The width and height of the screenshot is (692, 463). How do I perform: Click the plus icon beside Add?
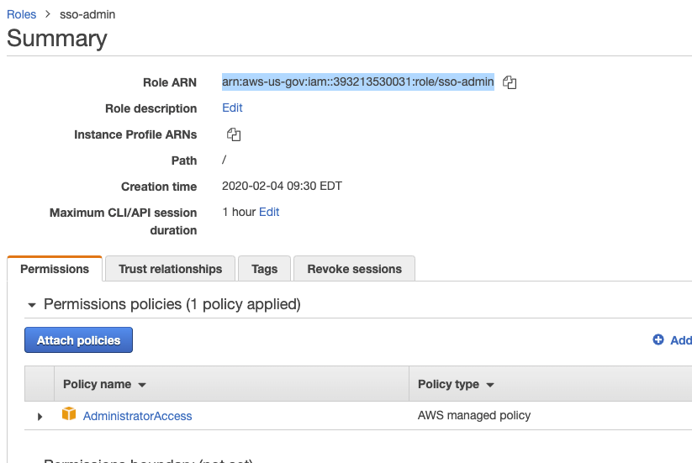click(658, 339)
